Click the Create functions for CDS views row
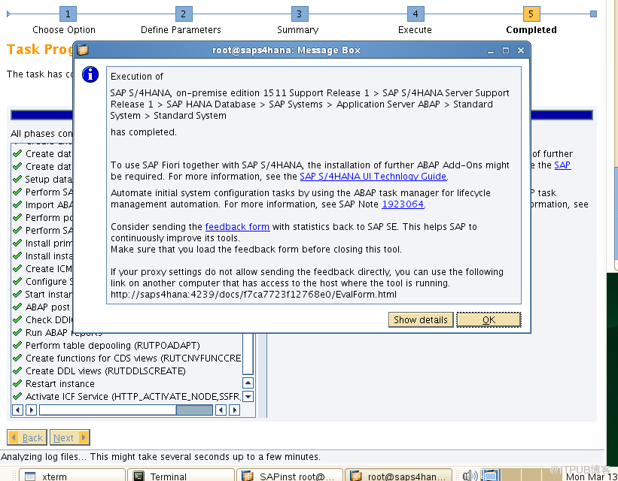This screenshot has width=618, height=481. pos(127,358)
